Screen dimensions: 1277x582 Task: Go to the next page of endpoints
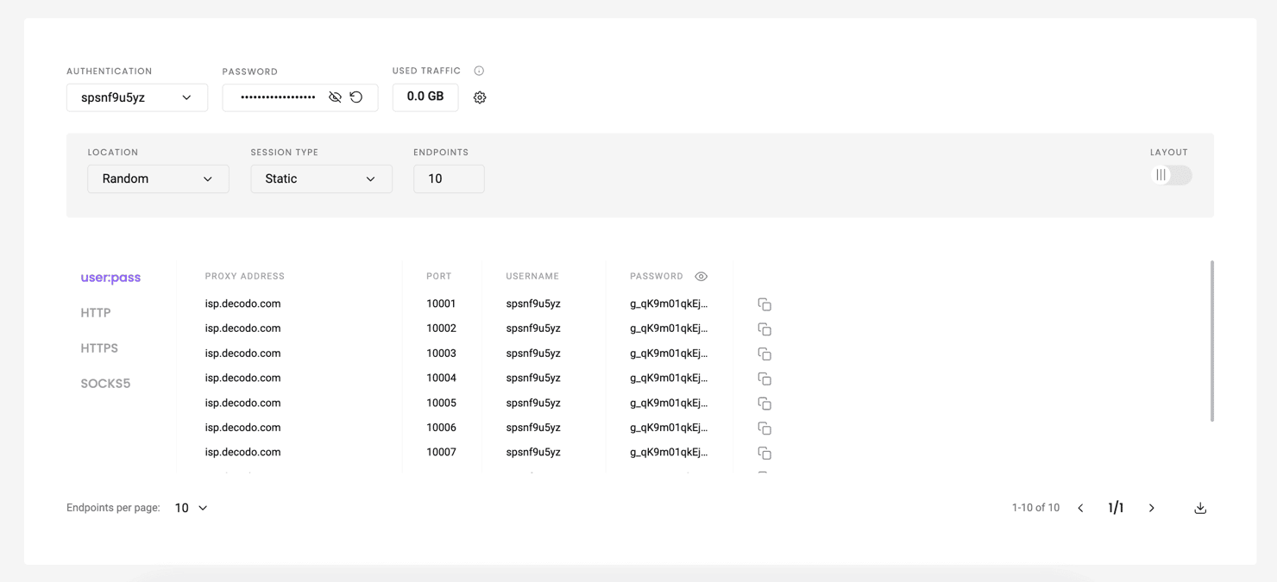click(1151, 508)
